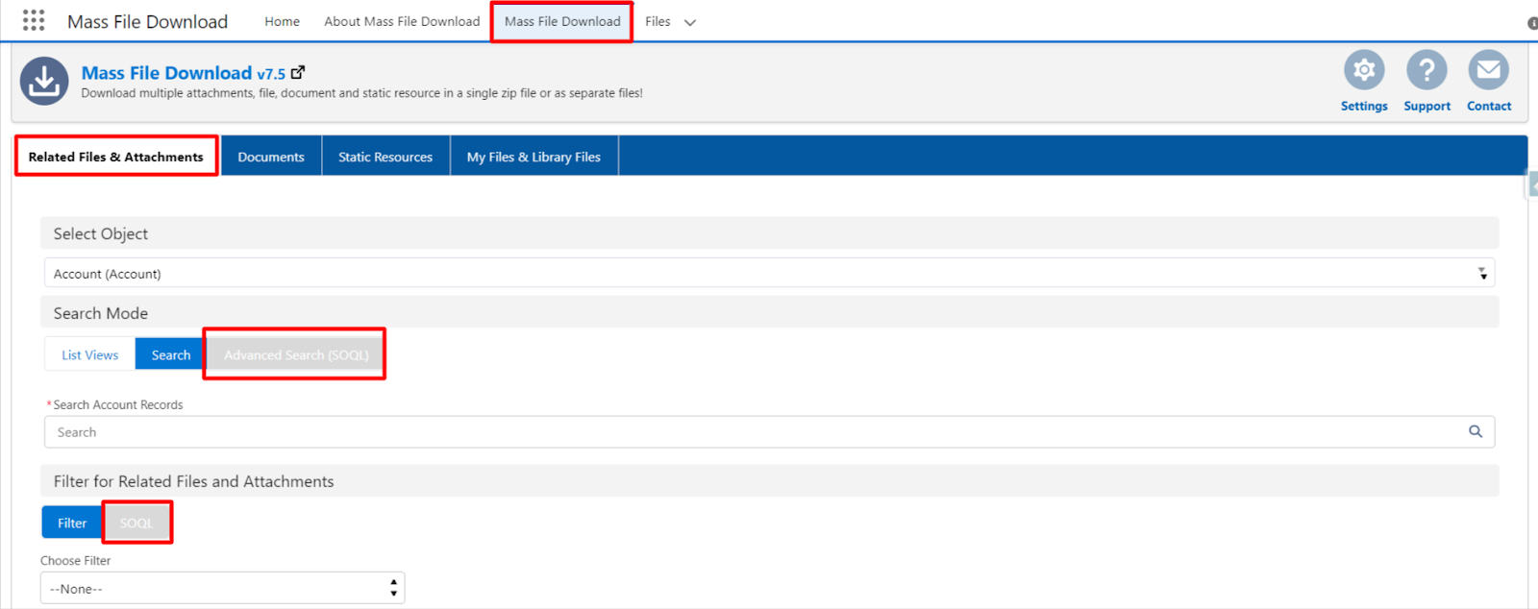Go to the Home tab
The height and width of the screenshot is (609, 1538).
click(x=282, y=21)
